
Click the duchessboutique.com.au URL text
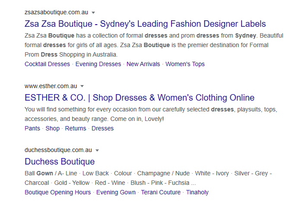[x=58, y=150]
